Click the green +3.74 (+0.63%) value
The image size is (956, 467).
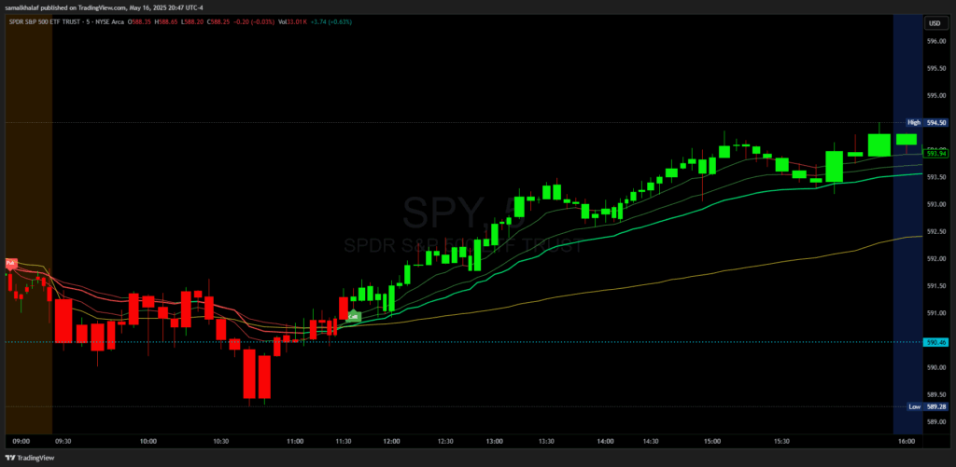click(x=331, y=22)
